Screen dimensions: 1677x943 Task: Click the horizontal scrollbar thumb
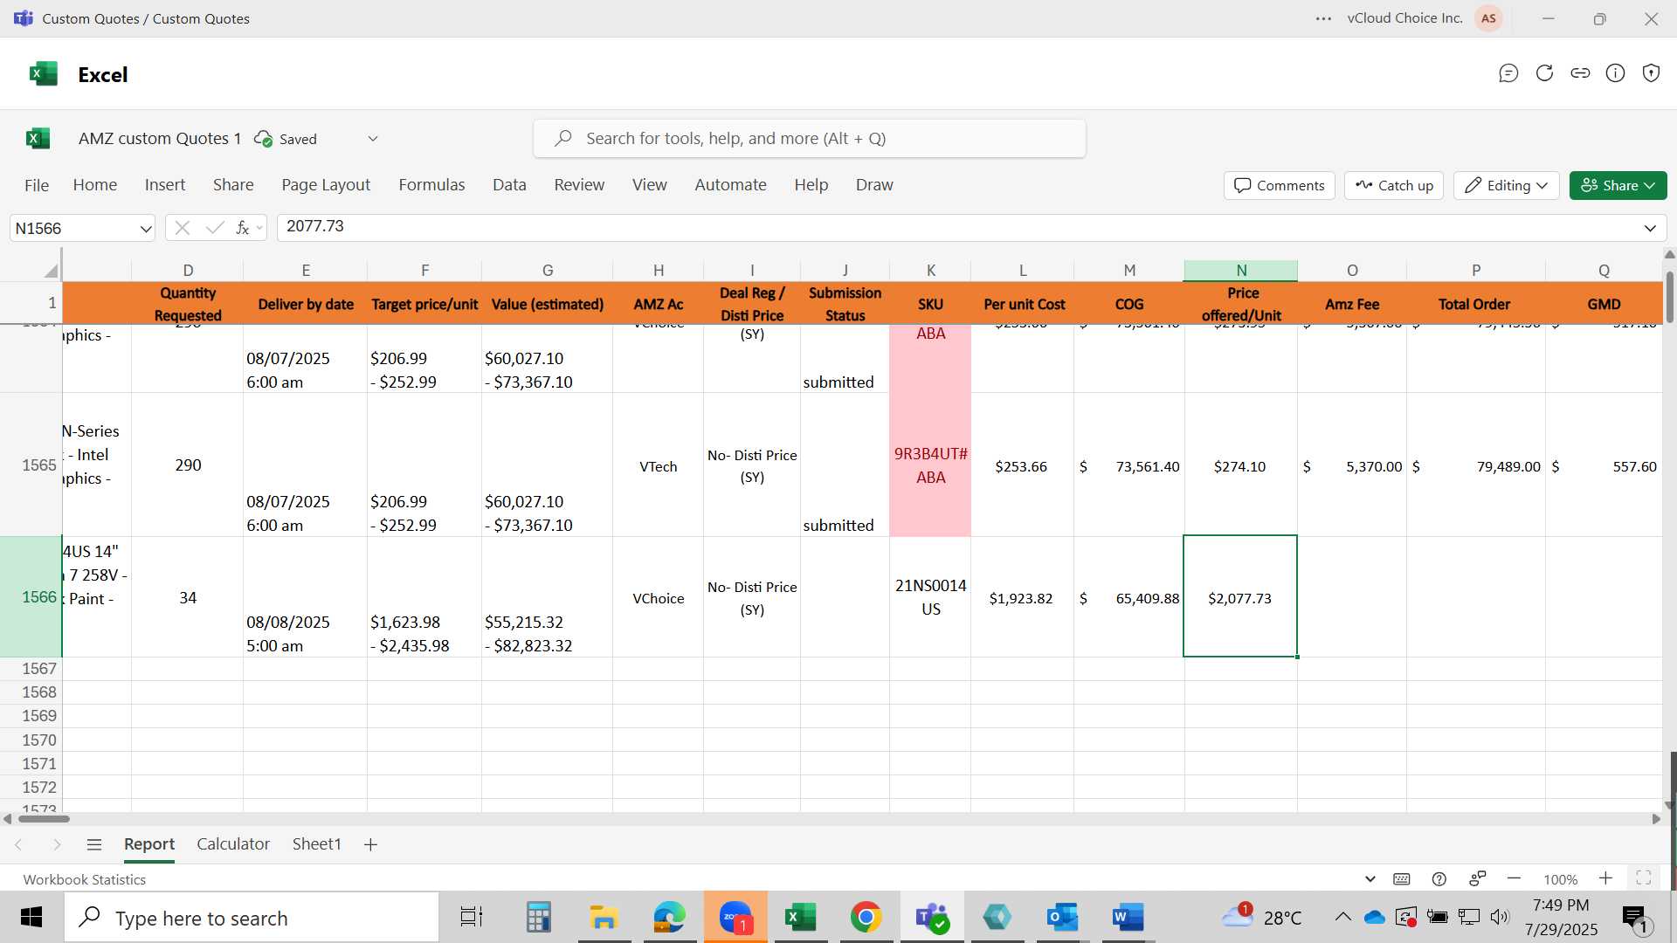44,819
